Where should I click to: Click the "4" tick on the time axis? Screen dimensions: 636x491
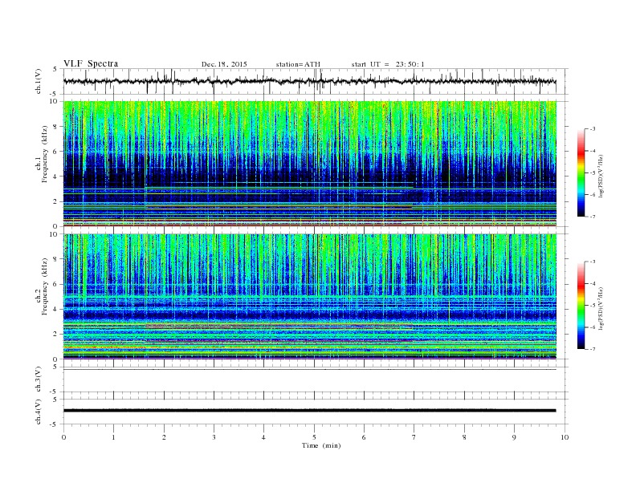click(263, 437)
